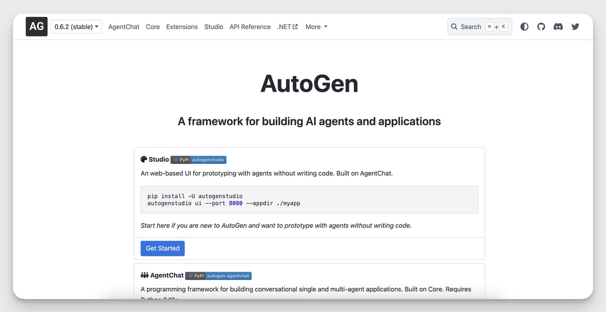This screenshot has height=312, width=606.
Task: Open the AgentChat nav item
Action: coord(124,27)
